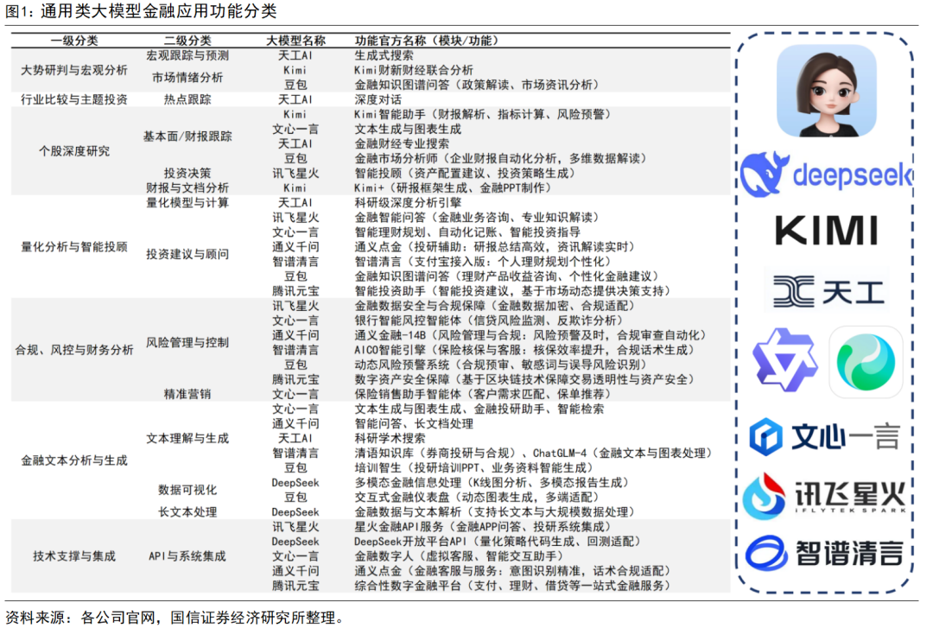The width and height of the screenshot is (933, 628).
Task: Click the 风险管理与控制 subcategory
Action: click(187, 342)
